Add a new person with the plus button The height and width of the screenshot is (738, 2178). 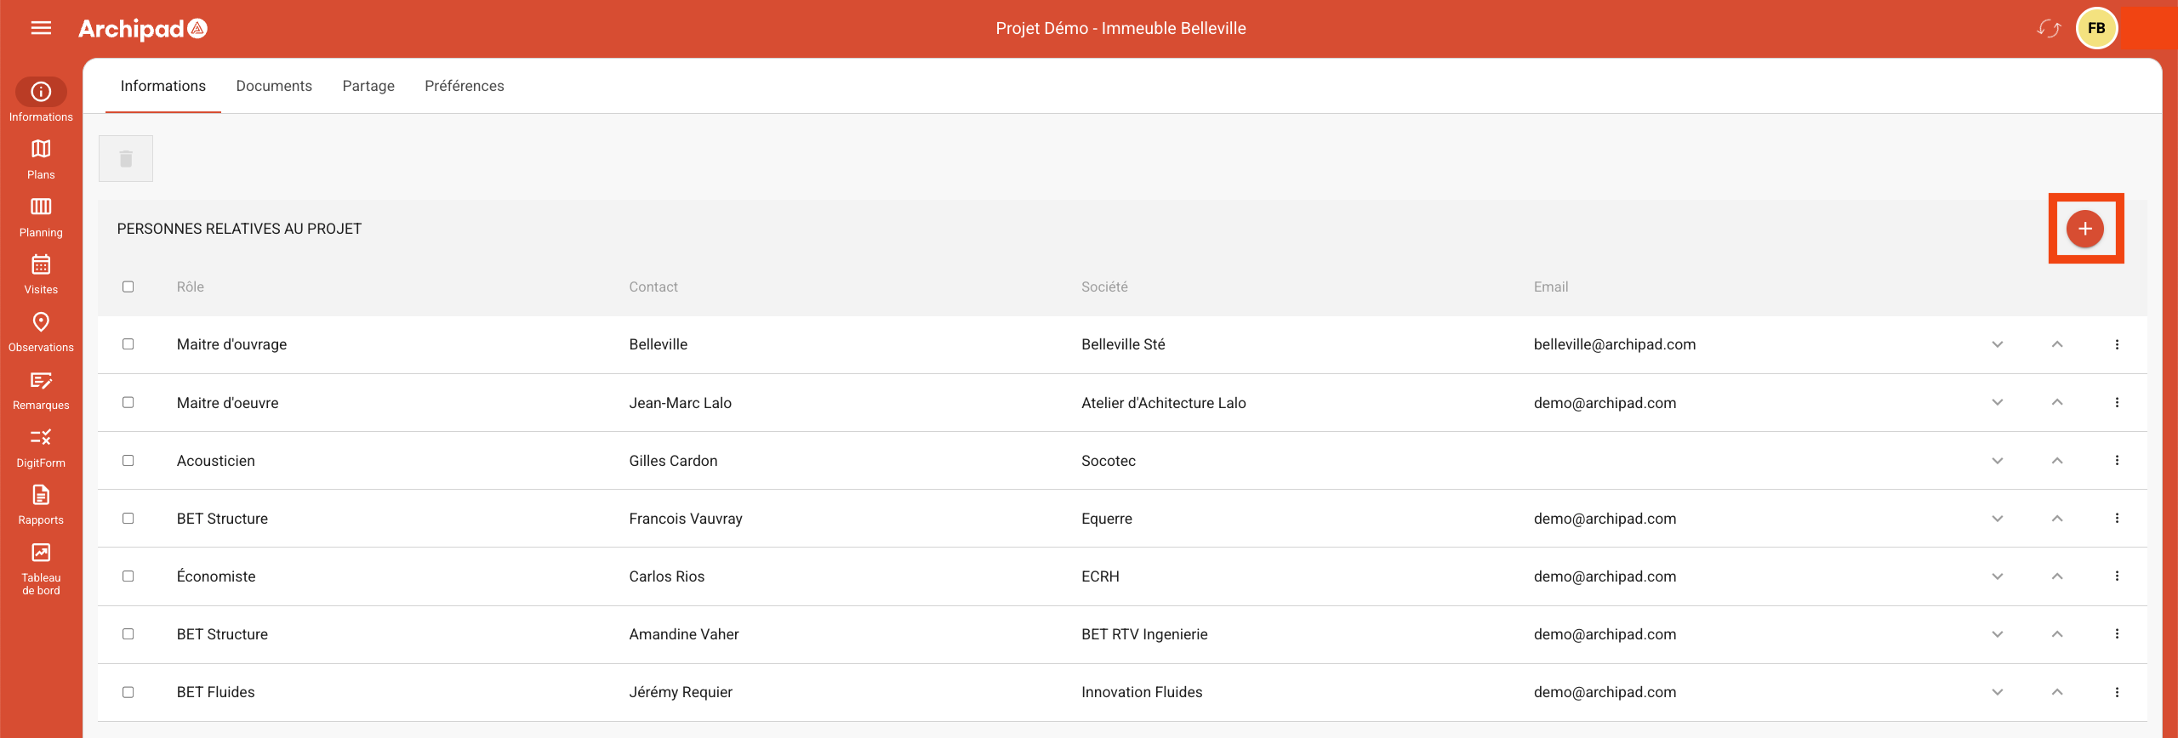pos(2085,229)
